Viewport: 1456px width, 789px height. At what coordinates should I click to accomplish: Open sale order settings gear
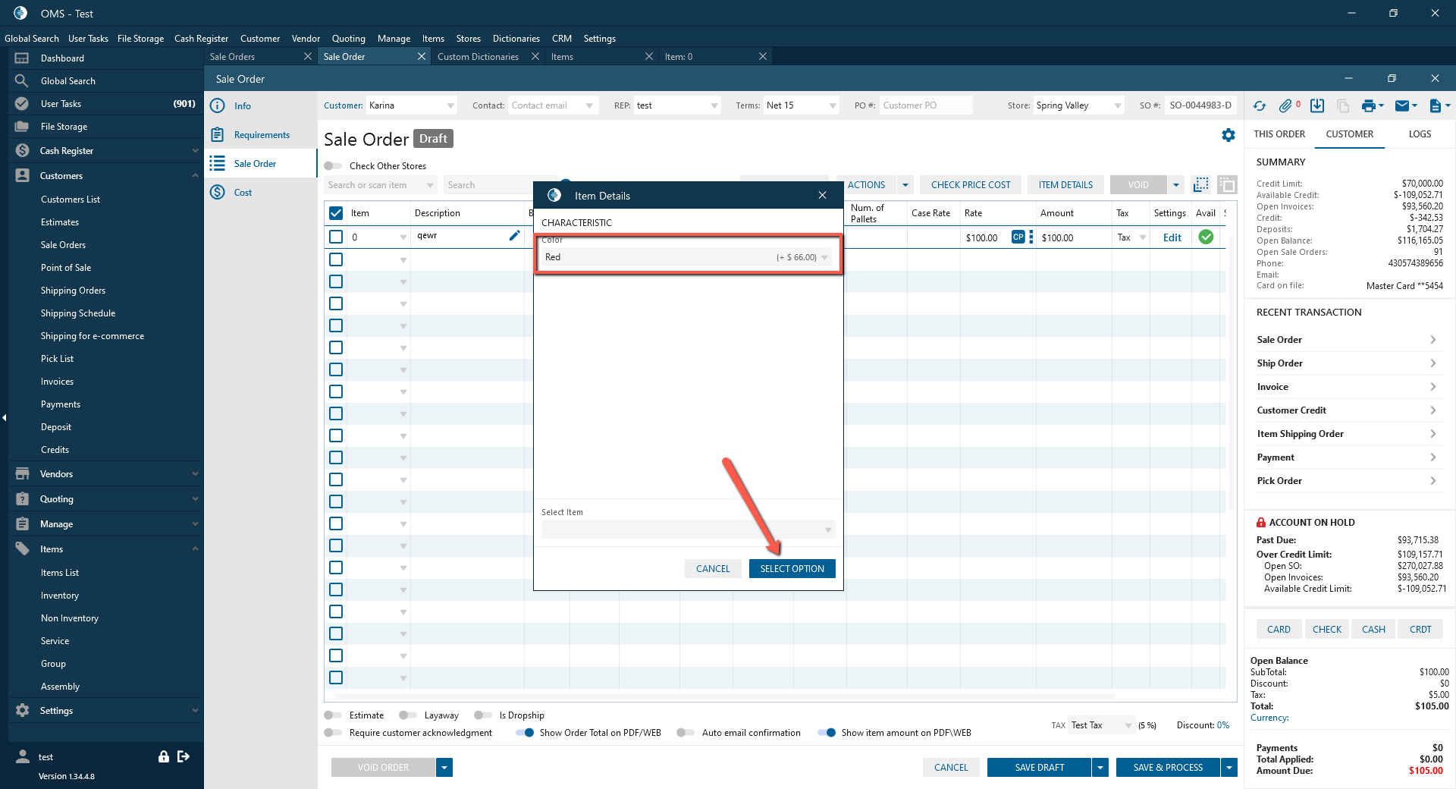[1228, 135]
